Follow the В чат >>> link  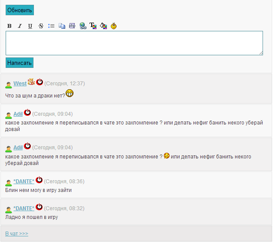click(17, 234)
